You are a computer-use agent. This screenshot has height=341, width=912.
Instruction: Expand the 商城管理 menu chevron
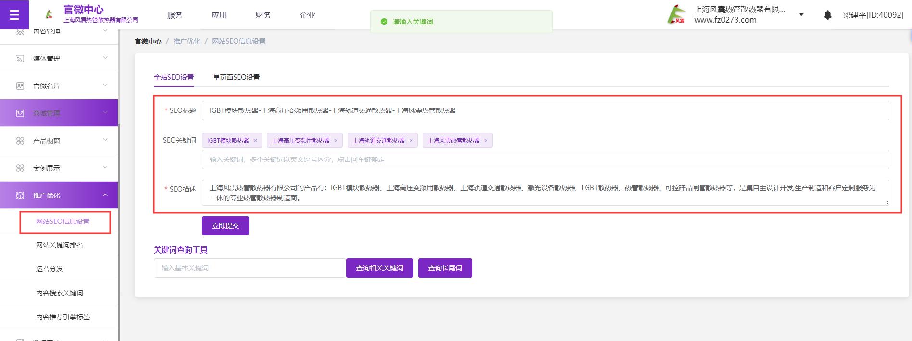click(105, 113)
